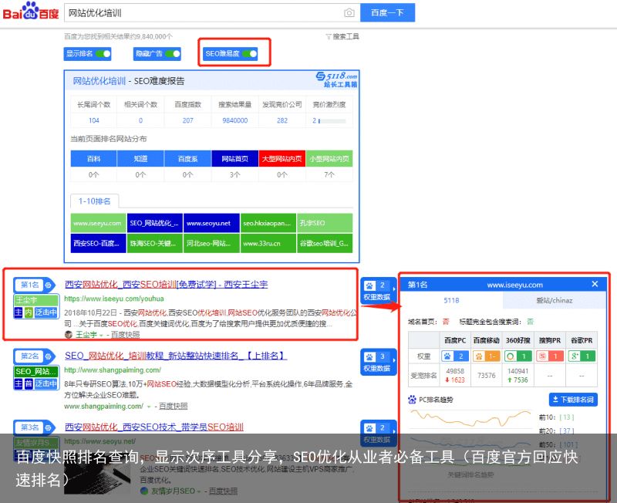Click 王尘宇 author avatar icon

click(69, 335)
